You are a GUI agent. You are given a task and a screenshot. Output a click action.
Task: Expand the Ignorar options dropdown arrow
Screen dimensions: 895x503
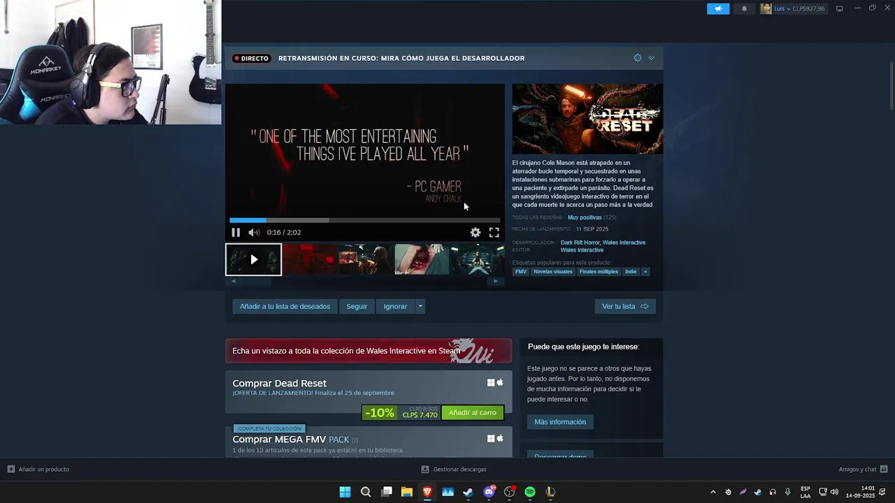click(420, 306)
